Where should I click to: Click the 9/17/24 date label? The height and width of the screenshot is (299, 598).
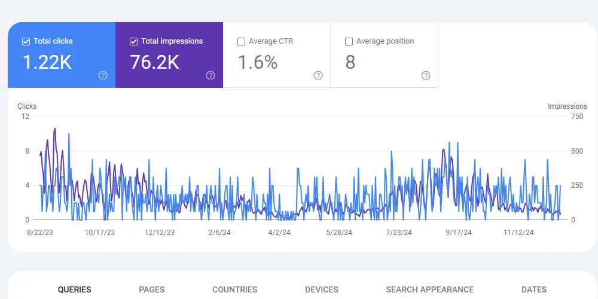pyautogui.click(x=459, y=233)
